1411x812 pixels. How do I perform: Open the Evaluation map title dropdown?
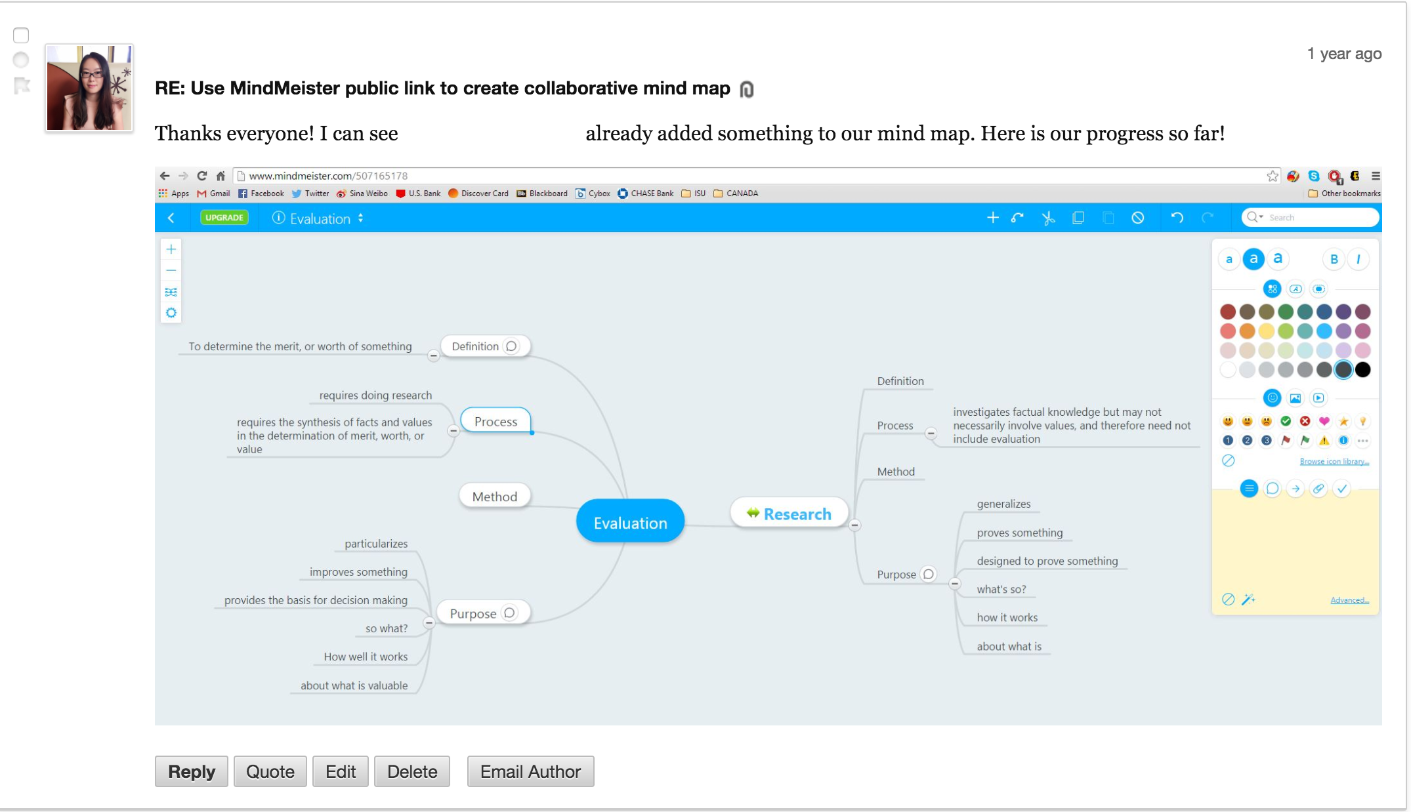point(360,218)
